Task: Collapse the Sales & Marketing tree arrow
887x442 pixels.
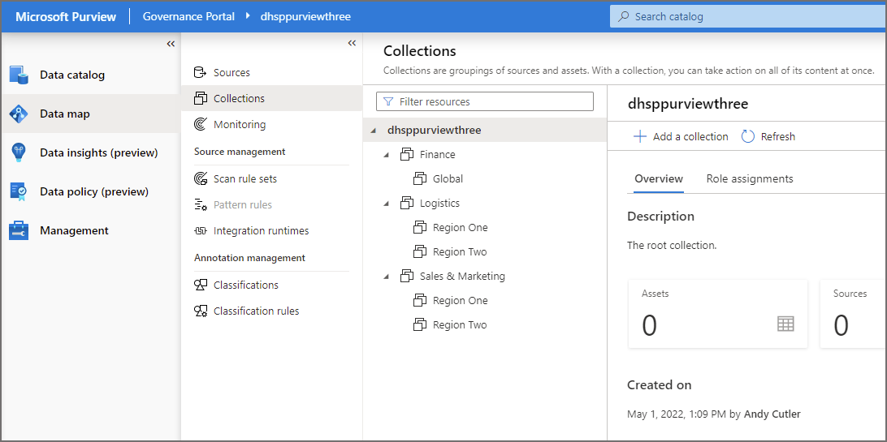Action: click(387, 277)
